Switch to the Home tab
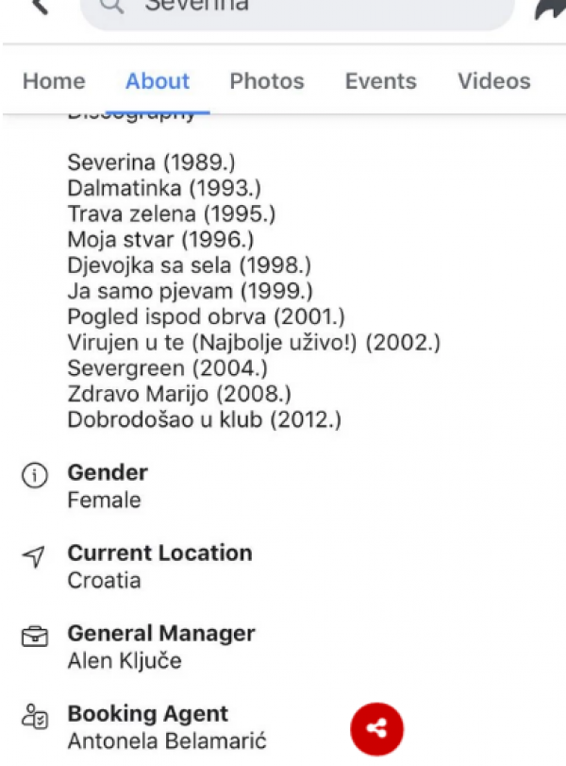Viewport: 566px width, 766px height. click(54, 81)
